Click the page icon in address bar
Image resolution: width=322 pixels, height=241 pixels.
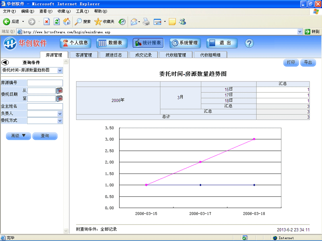(20, 32)
